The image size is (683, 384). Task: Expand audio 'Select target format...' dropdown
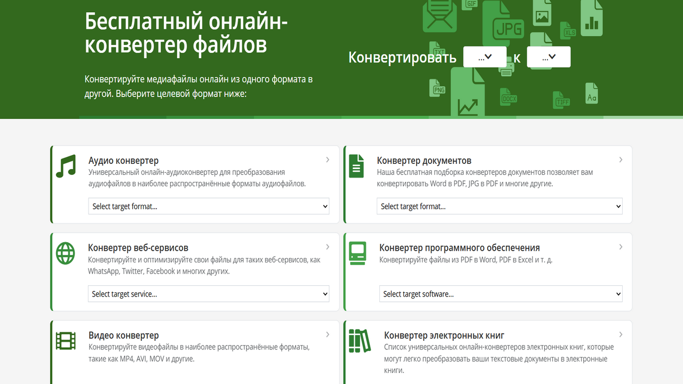(209, 206)
